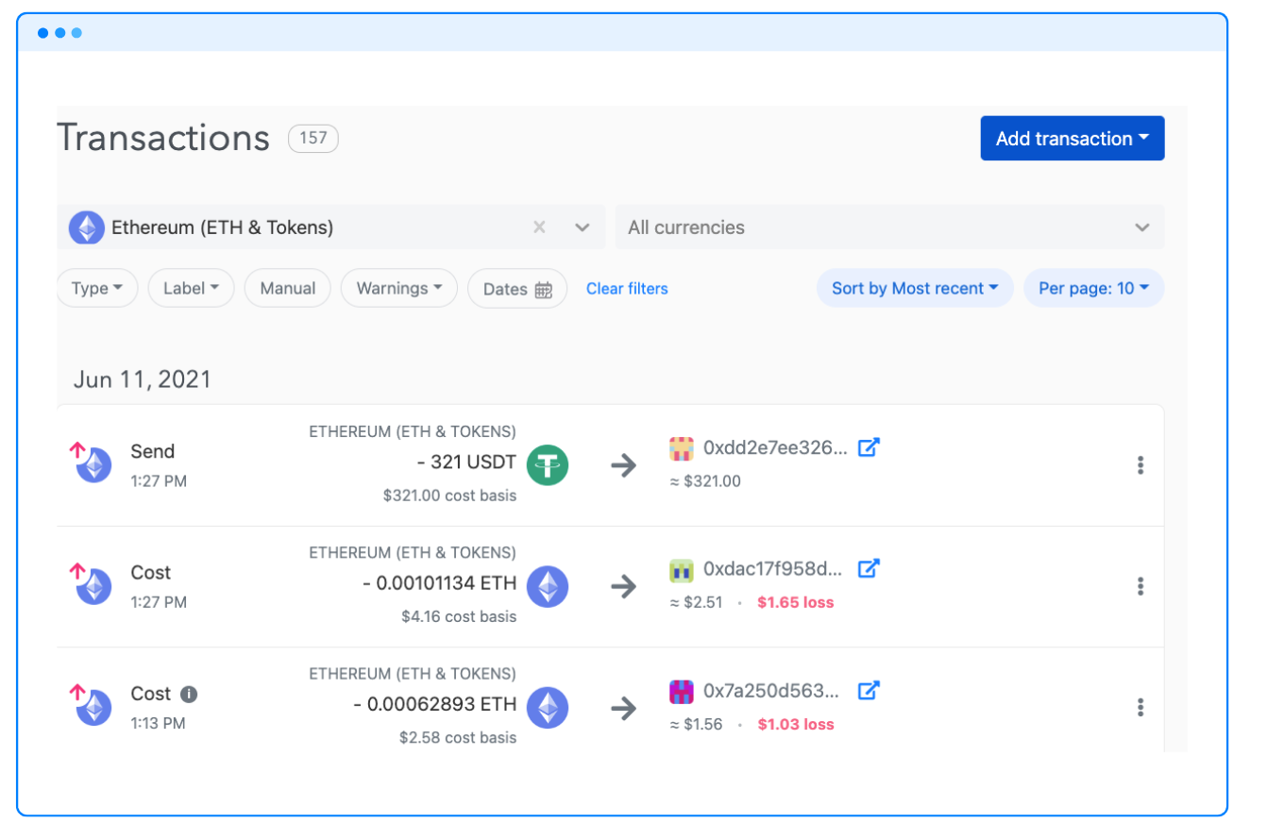Screen dimensions: 1284x840
Task: Open the Dates calendar filter
Action: tap(516, 289)
